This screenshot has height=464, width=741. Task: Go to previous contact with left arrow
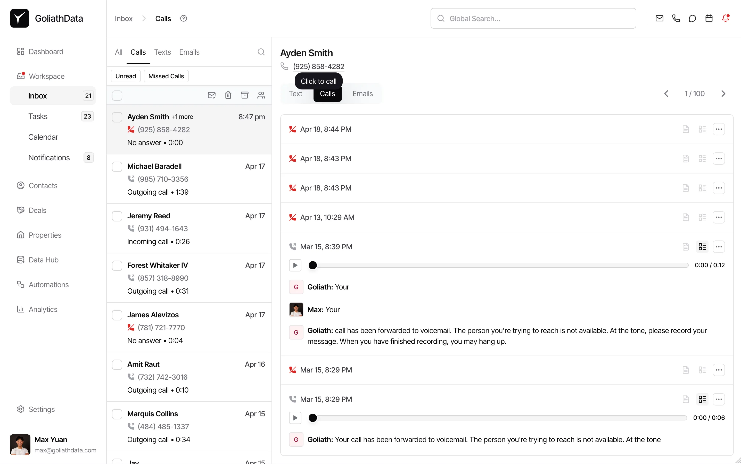(667, 93)
